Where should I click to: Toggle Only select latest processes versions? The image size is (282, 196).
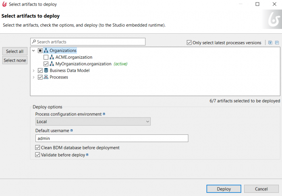pos(189,43)
